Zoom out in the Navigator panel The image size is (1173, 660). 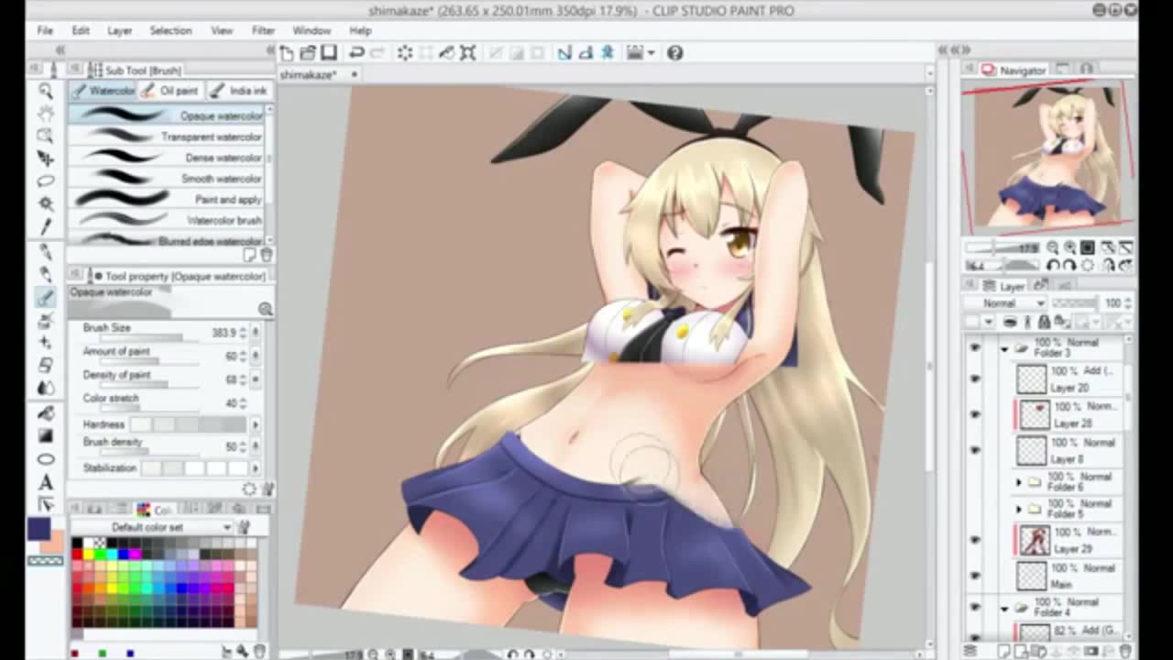pyautogui.click(x=1053, y=248)
